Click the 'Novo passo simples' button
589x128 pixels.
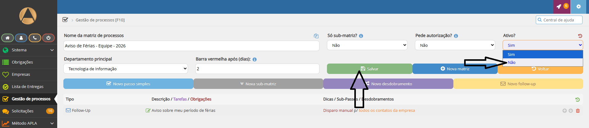128,84
